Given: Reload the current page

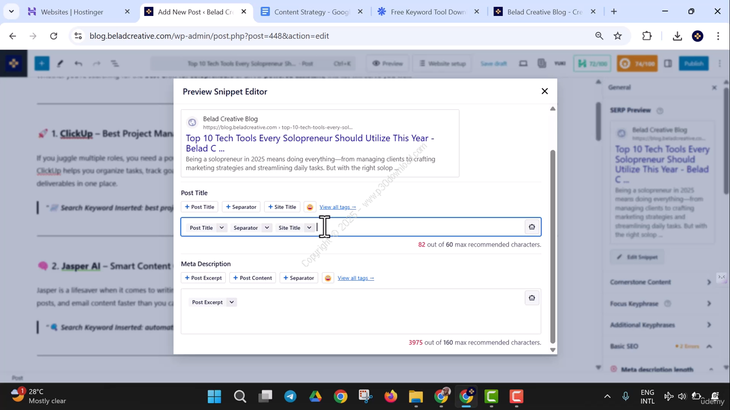Looking at the screenshot, I should click(54, 36).
